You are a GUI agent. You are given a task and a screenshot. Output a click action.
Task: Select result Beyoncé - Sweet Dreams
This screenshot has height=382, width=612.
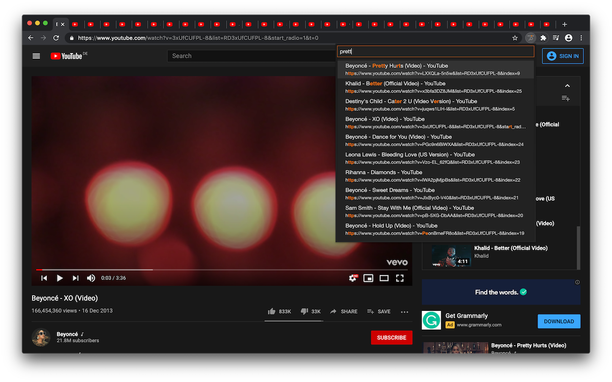pos(436,194)
